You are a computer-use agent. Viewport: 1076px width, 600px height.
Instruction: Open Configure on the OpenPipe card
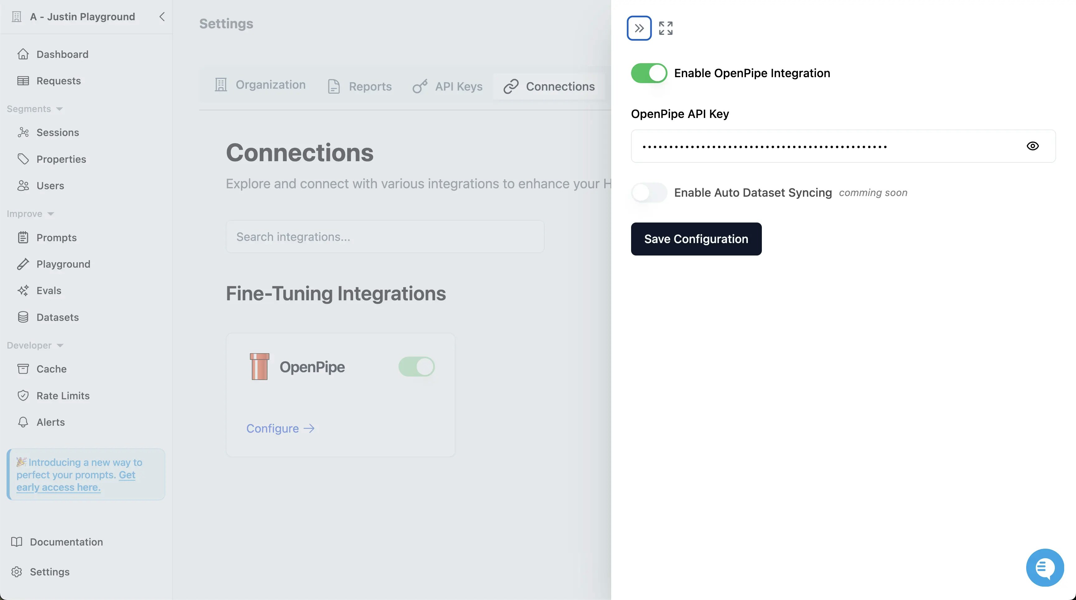point(280,428)
